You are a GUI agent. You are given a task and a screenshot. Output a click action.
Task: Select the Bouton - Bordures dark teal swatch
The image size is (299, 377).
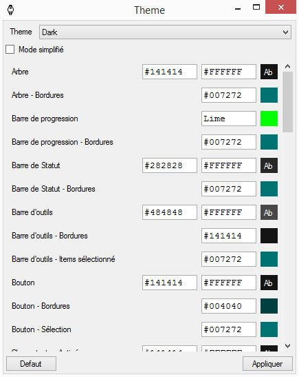tap(269, 306)
